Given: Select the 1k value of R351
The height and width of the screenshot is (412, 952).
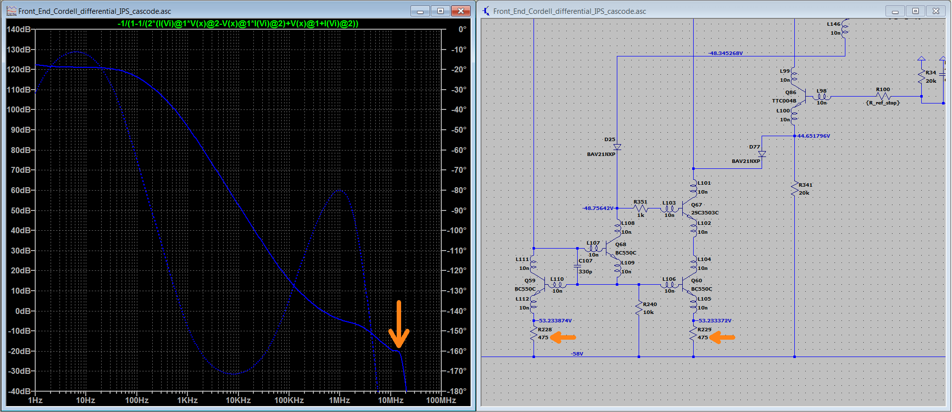Looking at the screenshot, I should pos(641,215).
